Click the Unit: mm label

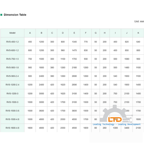point(139,22)
